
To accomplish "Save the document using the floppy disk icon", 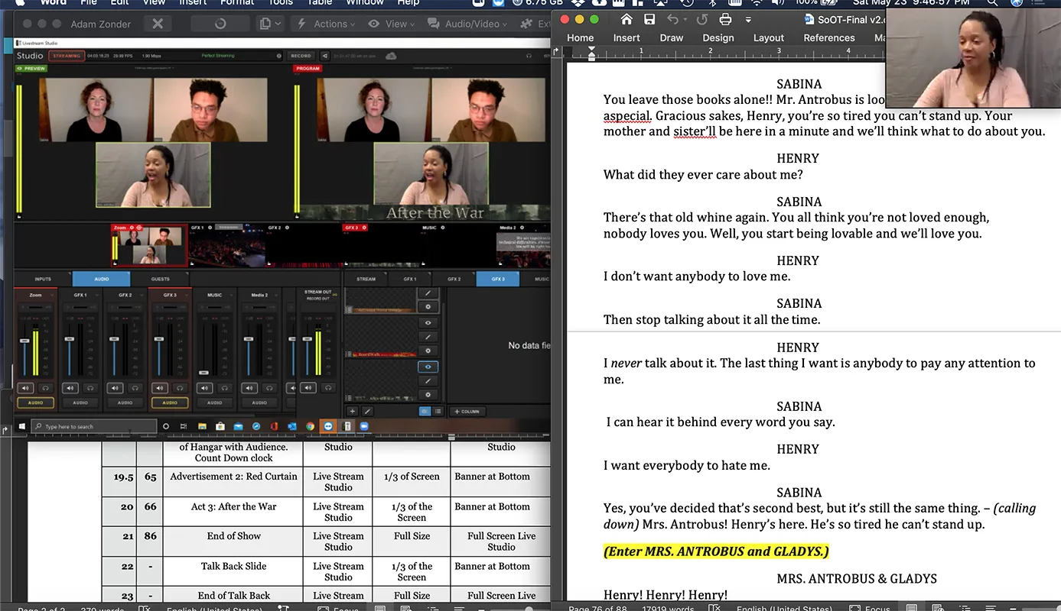I will (x=649, y=19).
